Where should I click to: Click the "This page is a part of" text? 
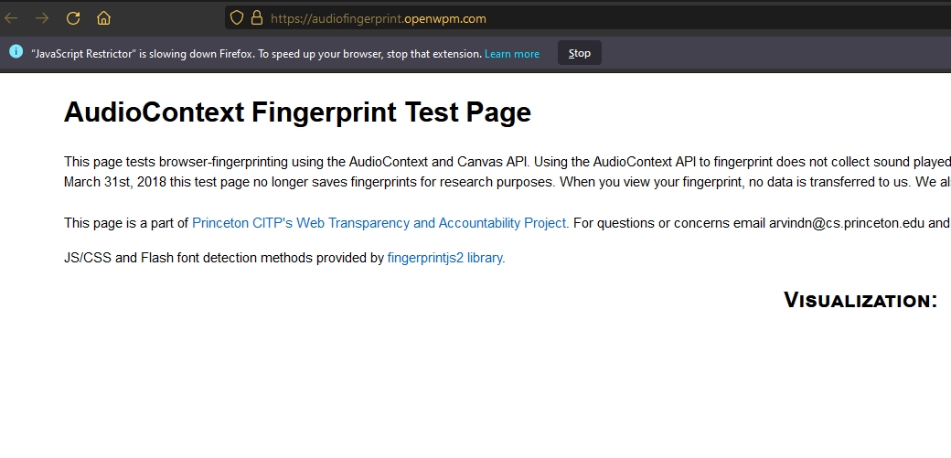pyautogui.click(x=127, y=222)
